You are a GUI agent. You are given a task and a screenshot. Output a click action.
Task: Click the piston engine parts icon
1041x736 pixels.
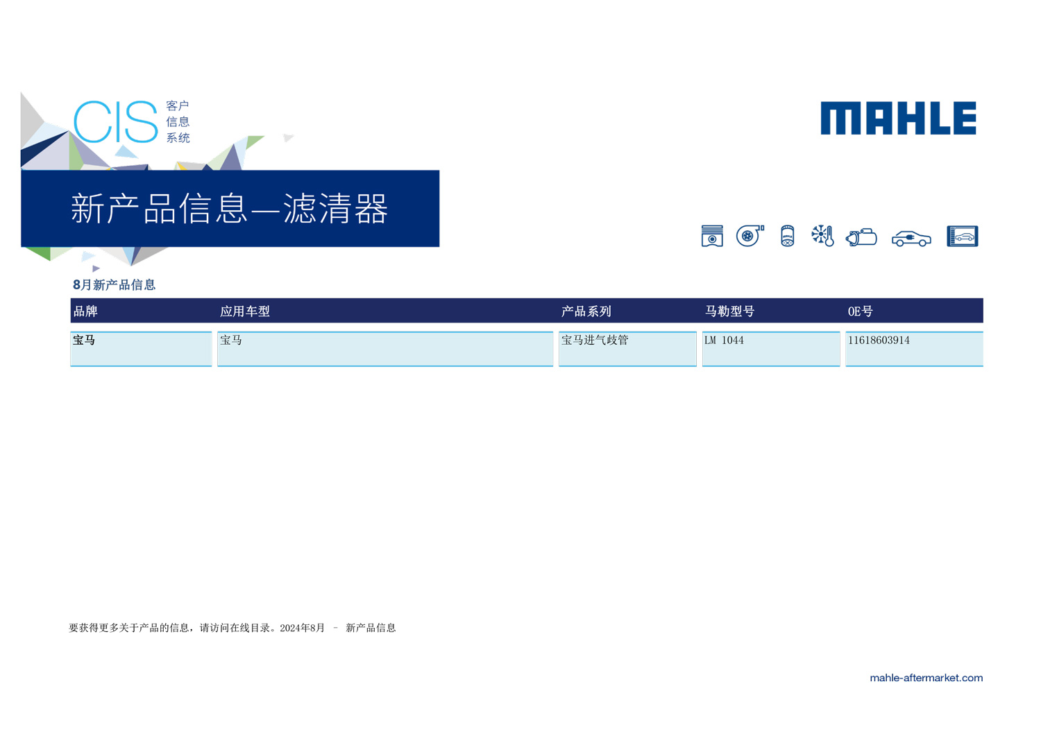(712, 236)
